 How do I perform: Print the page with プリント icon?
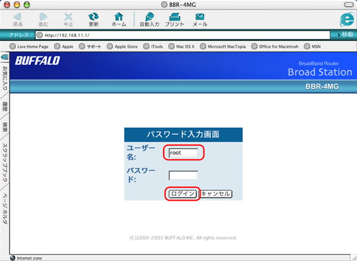174,17
